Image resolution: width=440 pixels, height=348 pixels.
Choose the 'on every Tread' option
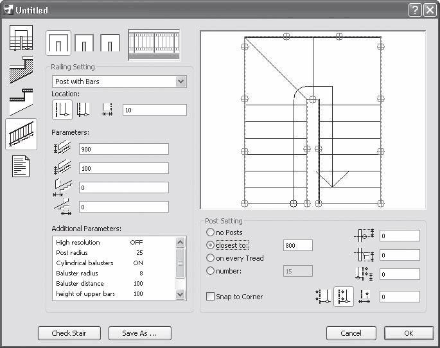point(210,258)
